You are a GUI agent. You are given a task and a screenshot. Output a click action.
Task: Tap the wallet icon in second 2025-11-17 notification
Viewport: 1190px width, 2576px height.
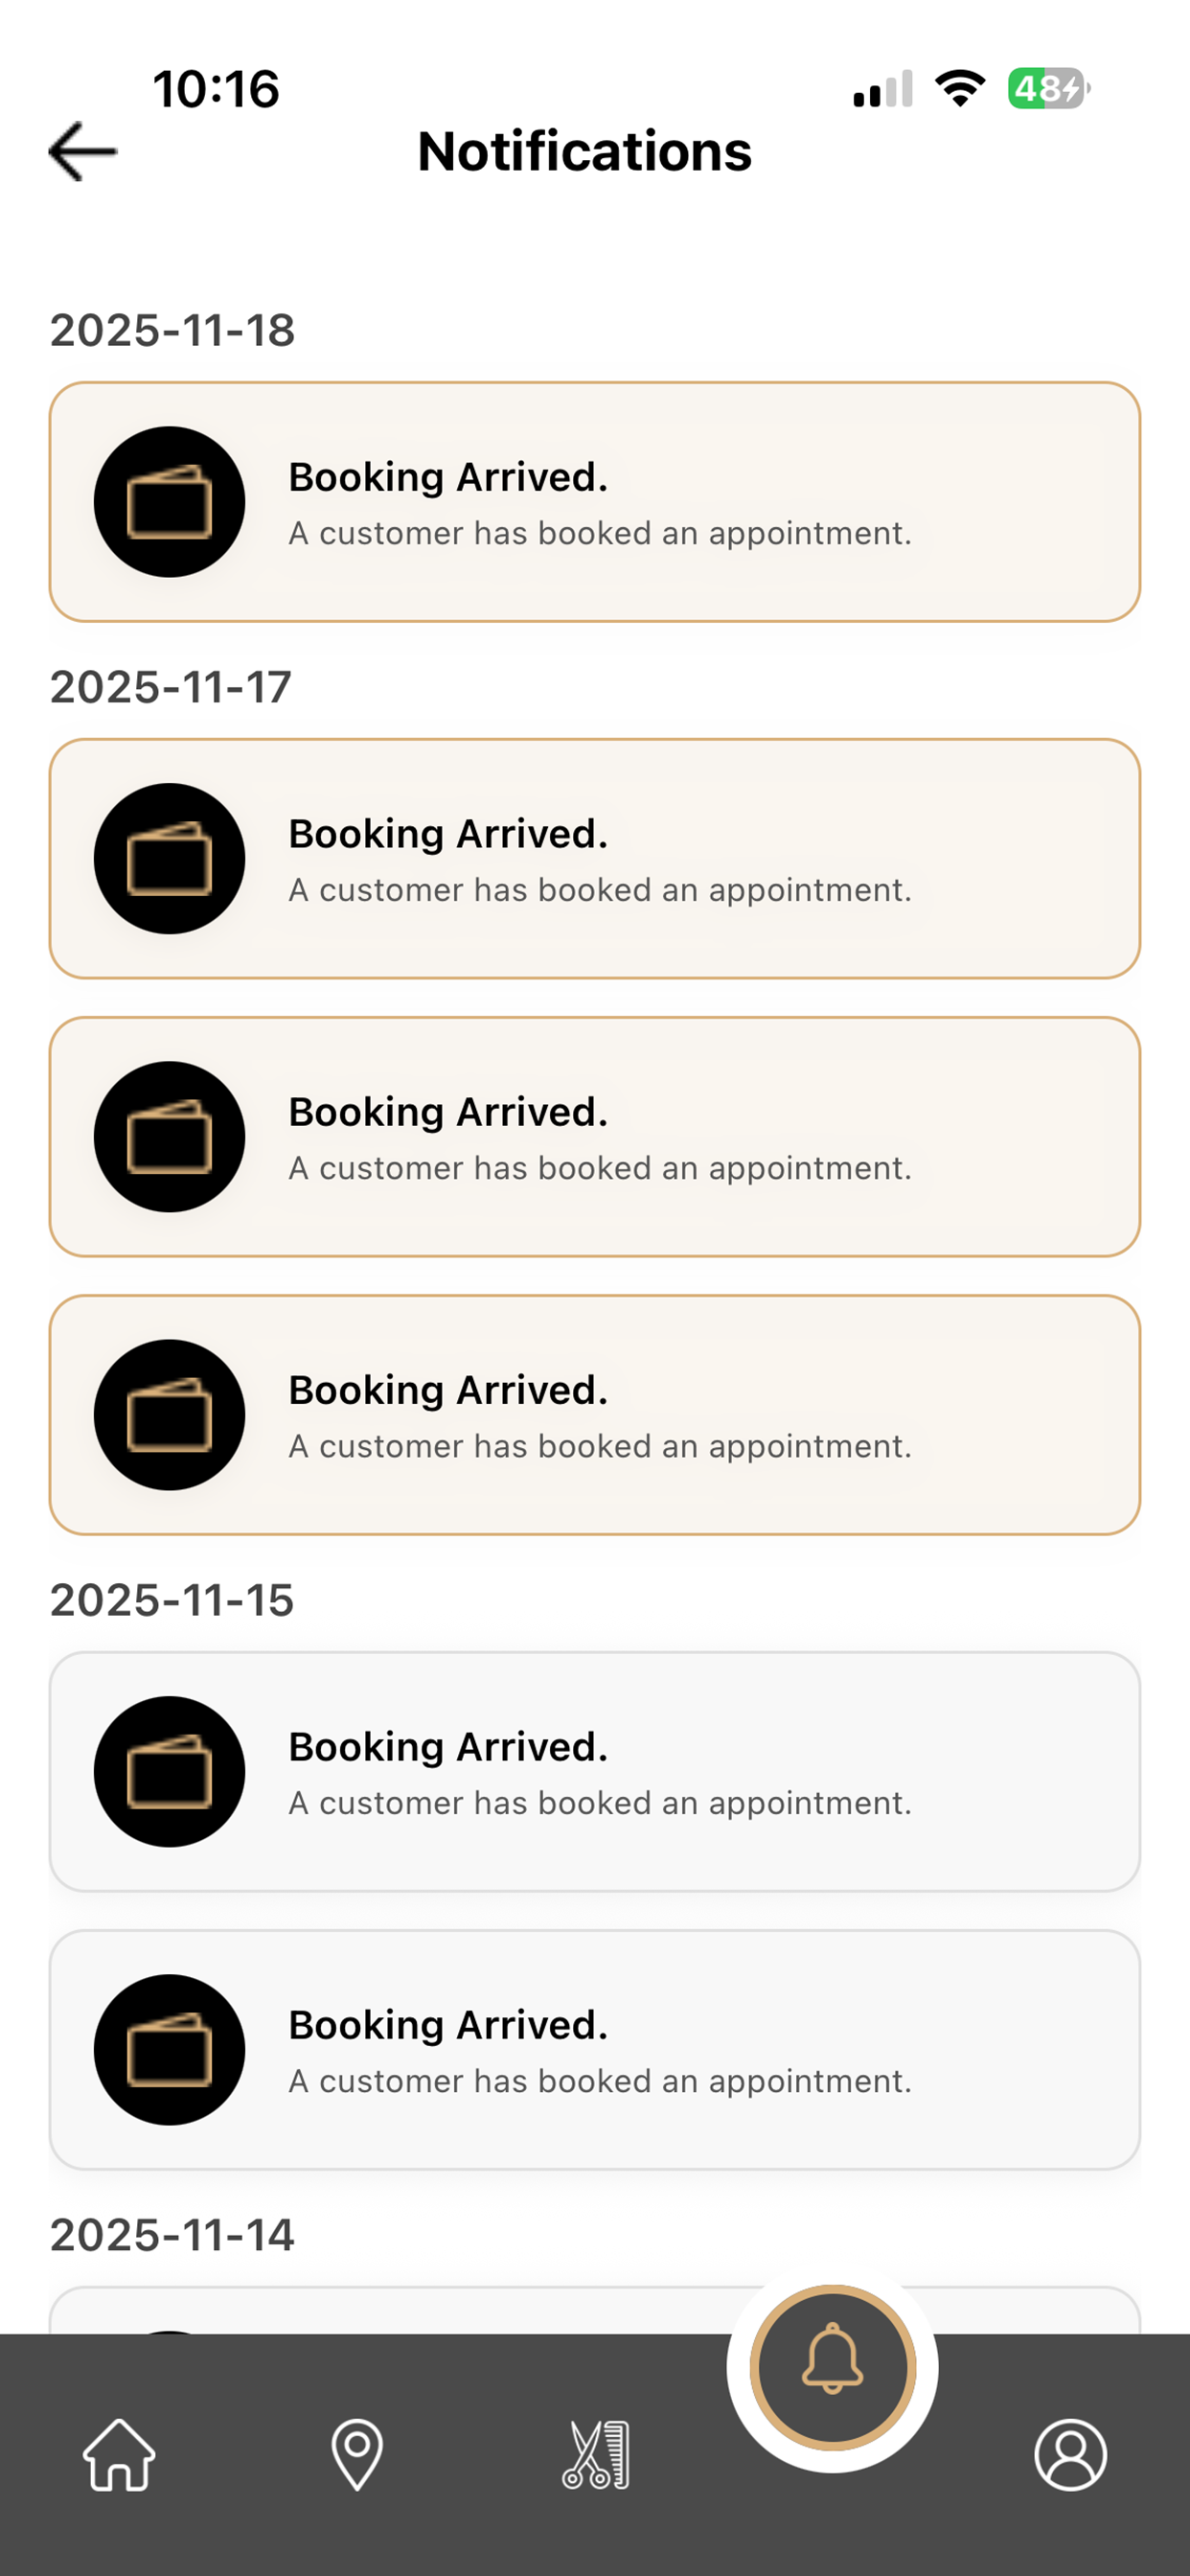point(169,1137)
